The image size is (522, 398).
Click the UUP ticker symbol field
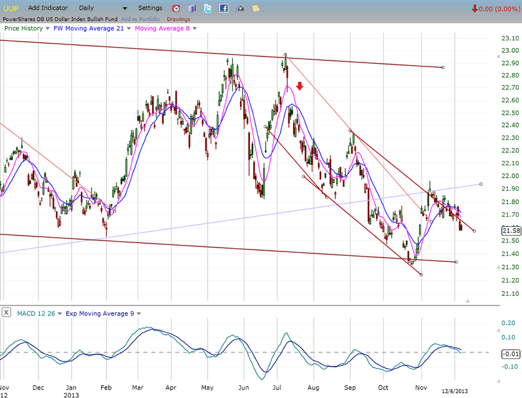tap(10, 8)
